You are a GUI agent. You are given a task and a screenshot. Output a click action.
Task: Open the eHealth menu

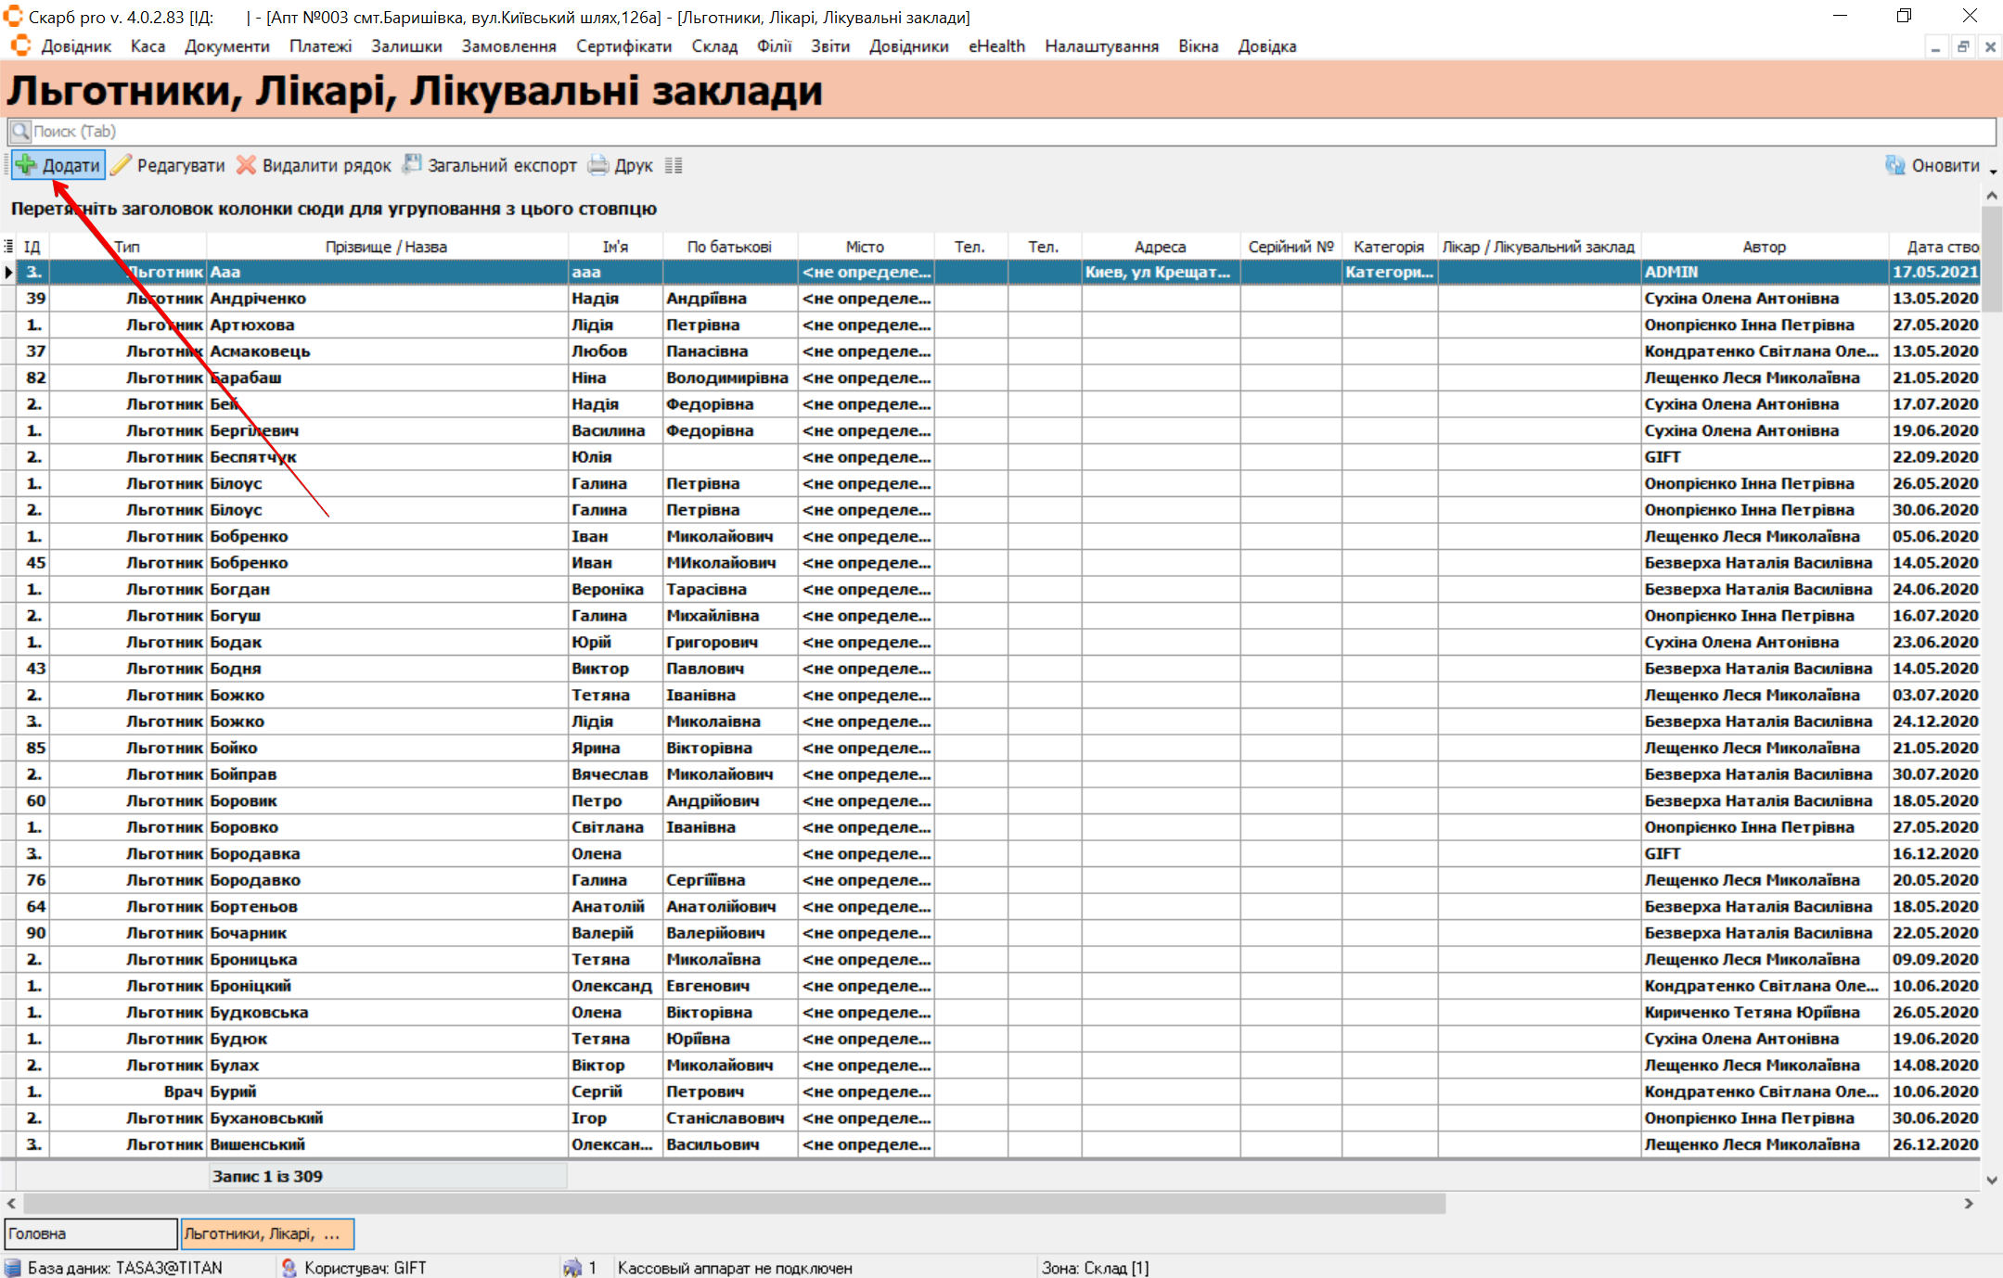tap(996, 46)
